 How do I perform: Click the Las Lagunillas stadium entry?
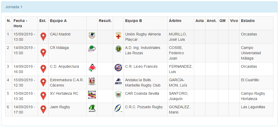click(x=253, y=107)
